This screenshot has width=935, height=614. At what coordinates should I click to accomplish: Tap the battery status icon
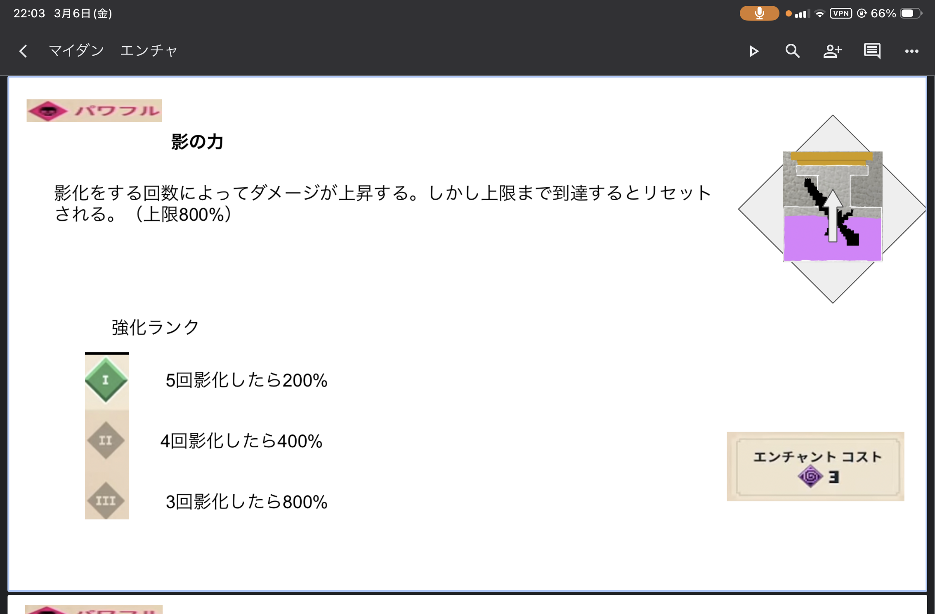click(910, 13)
